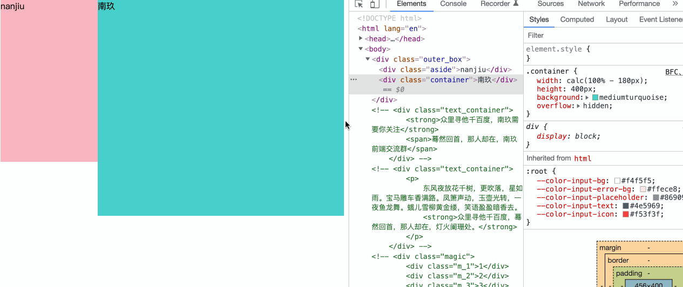Select the aside div in the DOM tree
Image resolution: width=683 pixels, height=287 pixels.
click(445, 70)
